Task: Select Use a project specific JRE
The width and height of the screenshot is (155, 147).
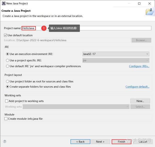Action: click(7, 60)
